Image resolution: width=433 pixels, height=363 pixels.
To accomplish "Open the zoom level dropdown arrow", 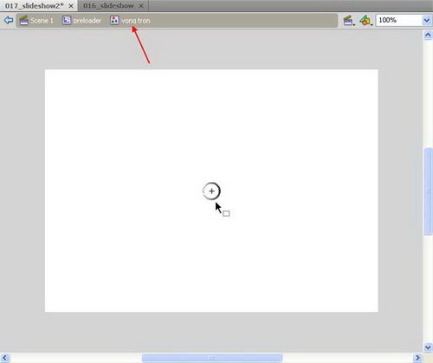I will (427, 21).
